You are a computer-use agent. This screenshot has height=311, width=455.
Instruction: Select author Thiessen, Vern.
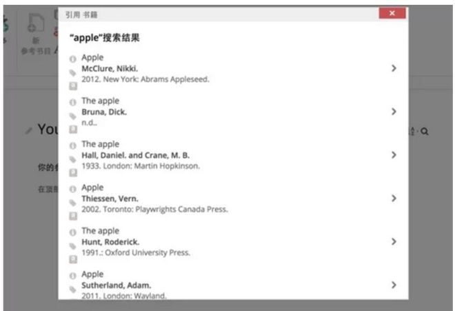pyautogui.click(x=110, y=199)
